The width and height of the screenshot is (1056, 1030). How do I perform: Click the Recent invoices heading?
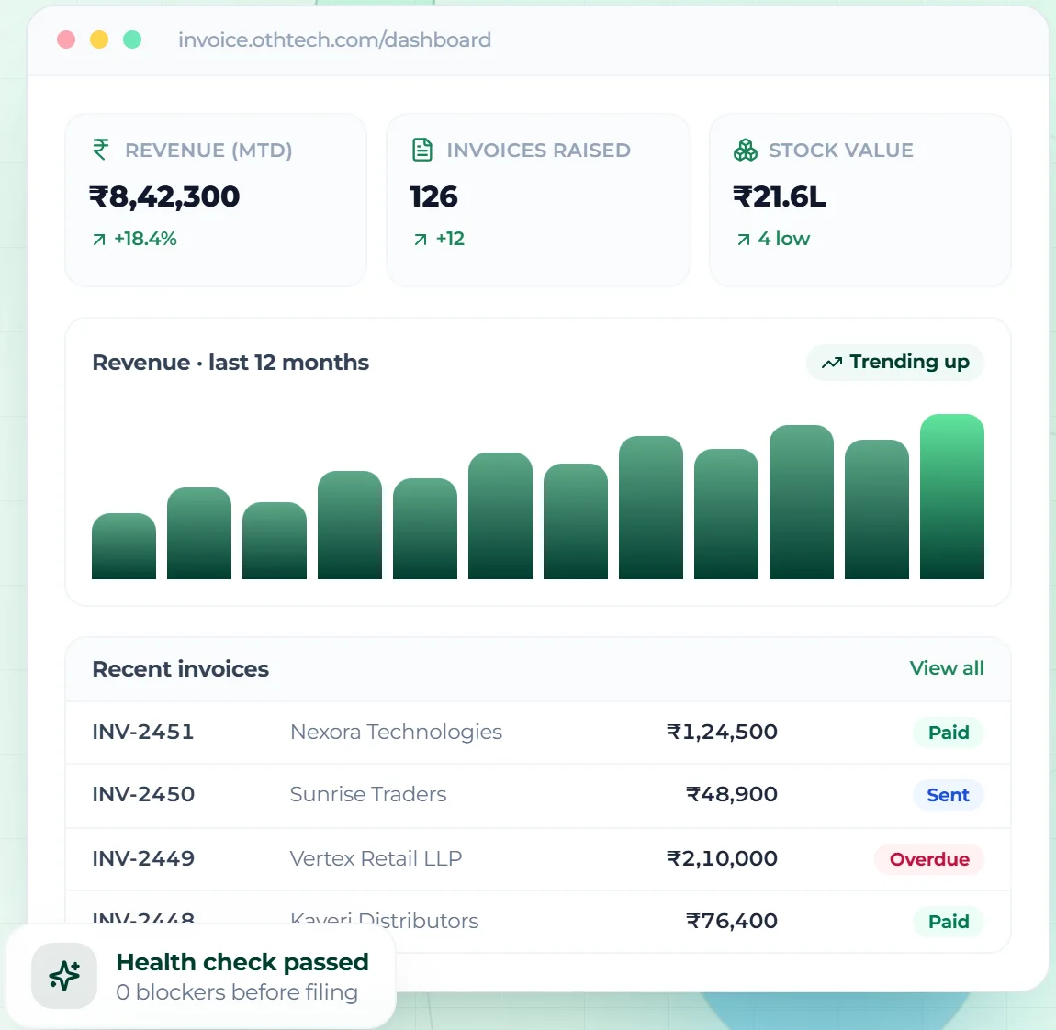point(181,668)
